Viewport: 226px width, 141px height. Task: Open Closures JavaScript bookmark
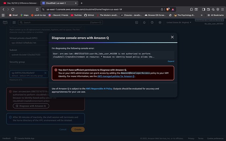click(x=131, y=15)
